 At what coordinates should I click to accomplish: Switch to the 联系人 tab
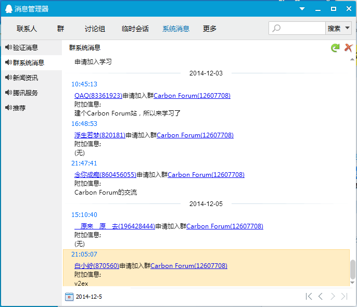27,29
